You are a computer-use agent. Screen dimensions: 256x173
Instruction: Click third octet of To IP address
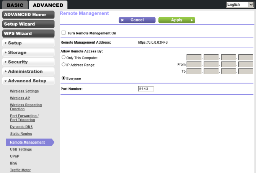[228, 71]
